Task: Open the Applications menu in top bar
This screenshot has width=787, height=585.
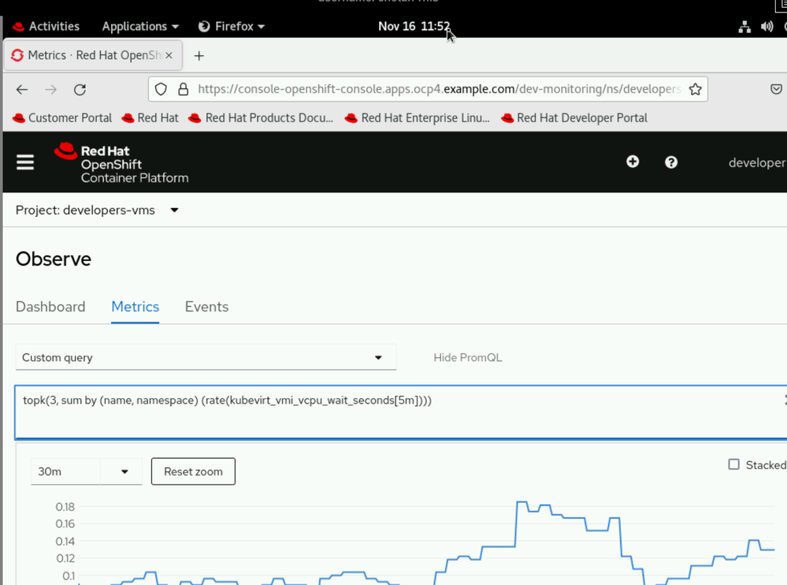Action: (139, 27)
